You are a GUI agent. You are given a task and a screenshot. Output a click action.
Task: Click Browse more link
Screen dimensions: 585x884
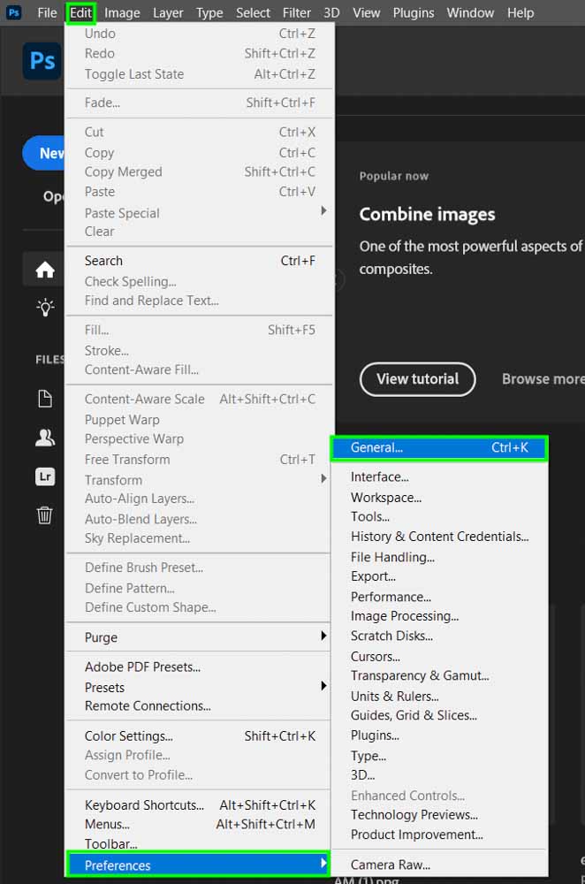(543, 379)
